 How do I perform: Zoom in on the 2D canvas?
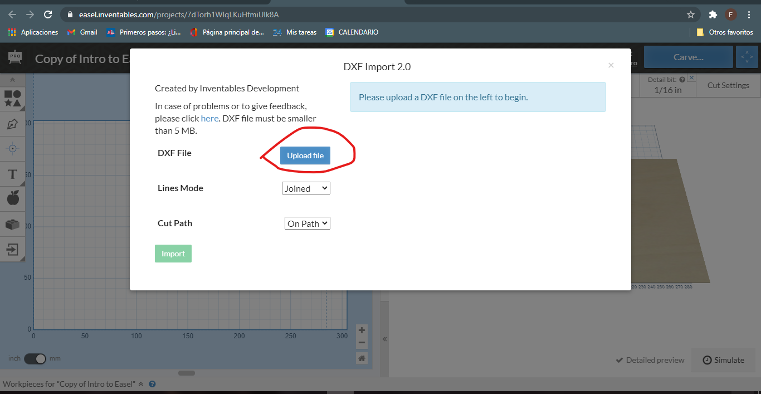pyautogui.click(x=362, y=330)
